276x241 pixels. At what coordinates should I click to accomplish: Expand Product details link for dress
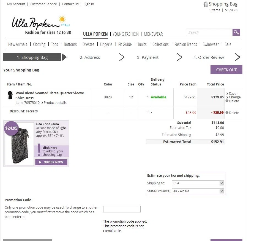55,103
